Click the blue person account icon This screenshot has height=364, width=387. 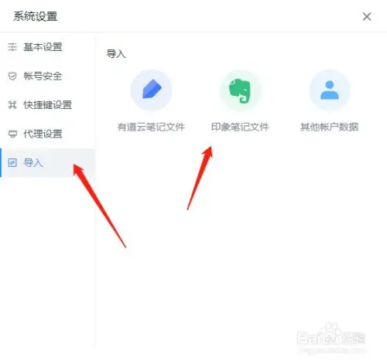coord(330,90)
